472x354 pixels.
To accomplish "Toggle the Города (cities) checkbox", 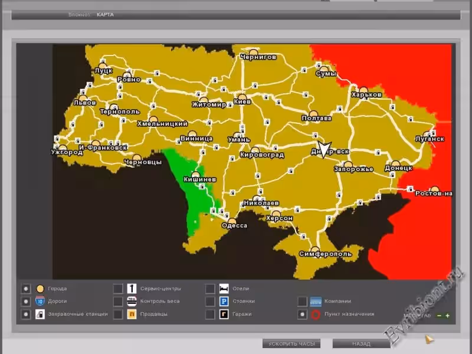I will point(26,289).
